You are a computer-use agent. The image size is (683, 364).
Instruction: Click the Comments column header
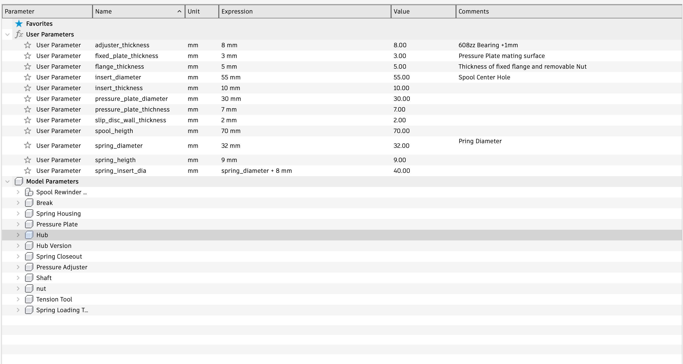569,11
